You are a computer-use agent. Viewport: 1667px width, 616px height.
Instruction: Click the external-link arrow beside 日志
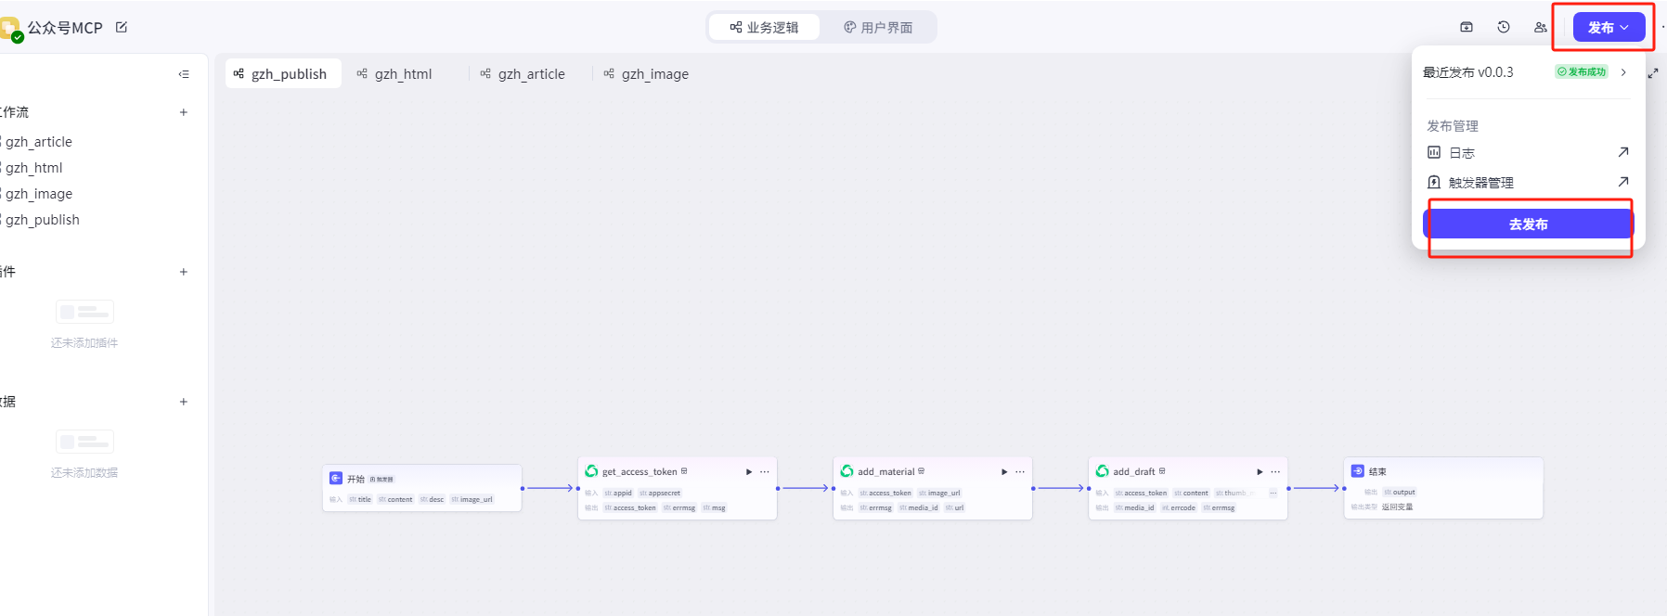point(1623,152)
